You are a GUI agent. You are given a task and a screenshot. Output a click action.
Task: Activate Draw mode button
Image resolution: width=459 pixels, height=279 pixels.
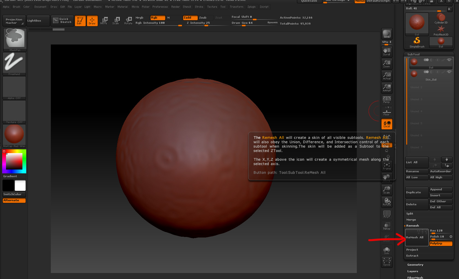click(x=92, y=21)
